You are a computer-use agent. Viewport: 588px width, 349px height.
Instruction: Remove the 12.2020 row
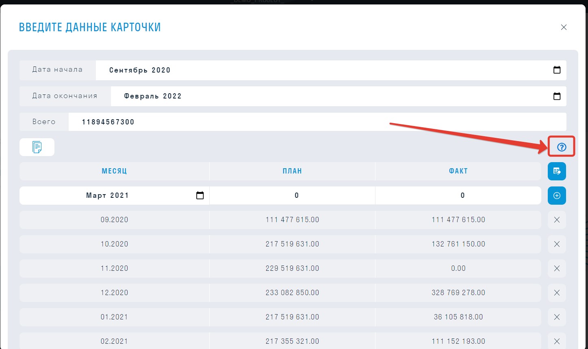[557, 293]
